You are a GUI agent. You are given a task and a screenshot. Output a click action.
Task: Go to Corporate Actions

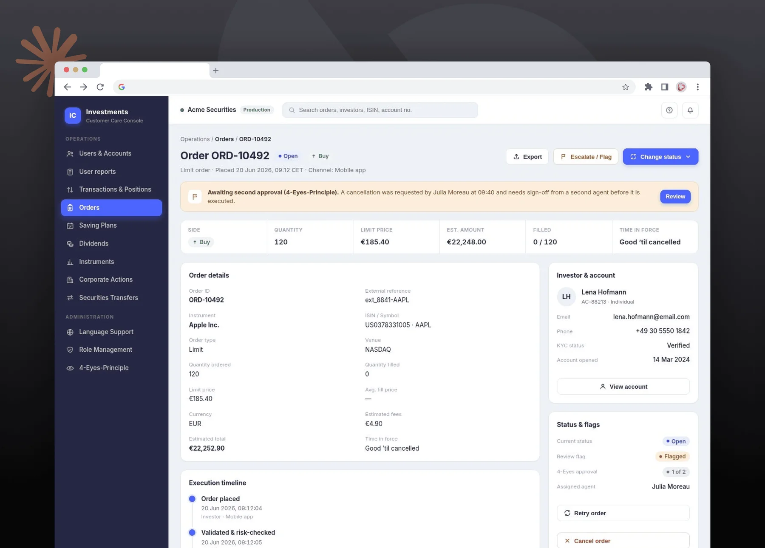click(111, 280)
